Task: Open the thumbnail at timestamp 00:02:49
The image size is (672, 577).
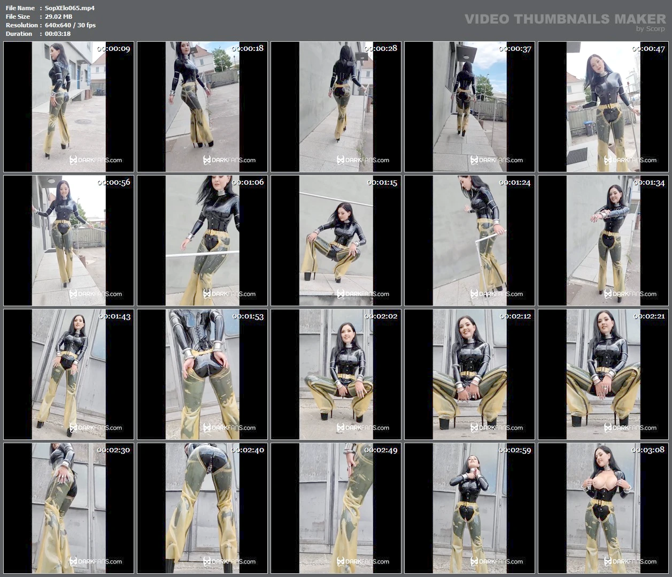Action: [x=336, y=508]
